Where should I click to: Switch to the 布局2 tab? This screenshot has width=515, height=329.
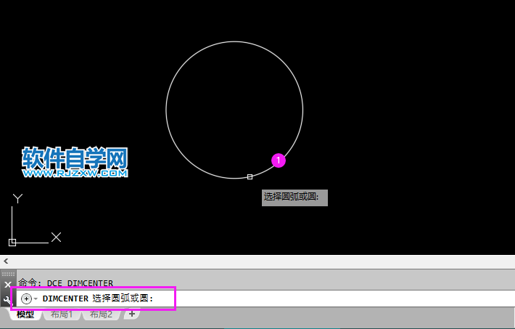[101, 314]
